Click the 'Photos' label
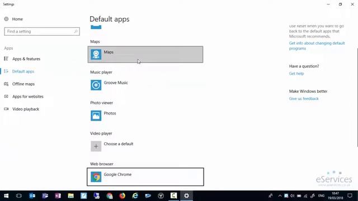 coord(110,113)
